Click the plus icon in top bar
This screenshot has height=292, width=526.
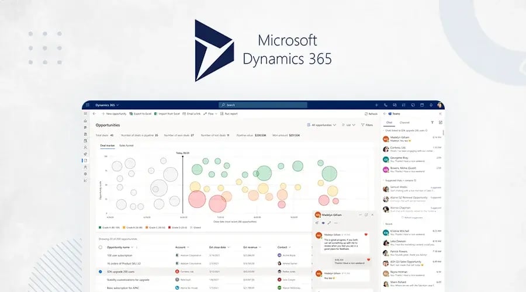click(376, 105)
